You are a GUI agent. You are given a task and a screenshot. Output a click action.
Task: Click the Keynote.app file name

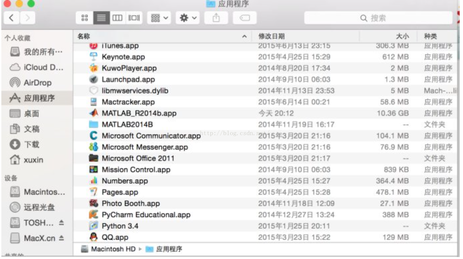point(123,57)
